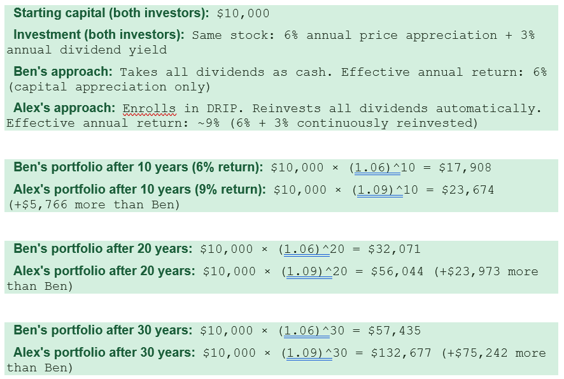This screenshot has height=379, width=564.
Task: Click the word DRIP
Action: coord(222,108)
